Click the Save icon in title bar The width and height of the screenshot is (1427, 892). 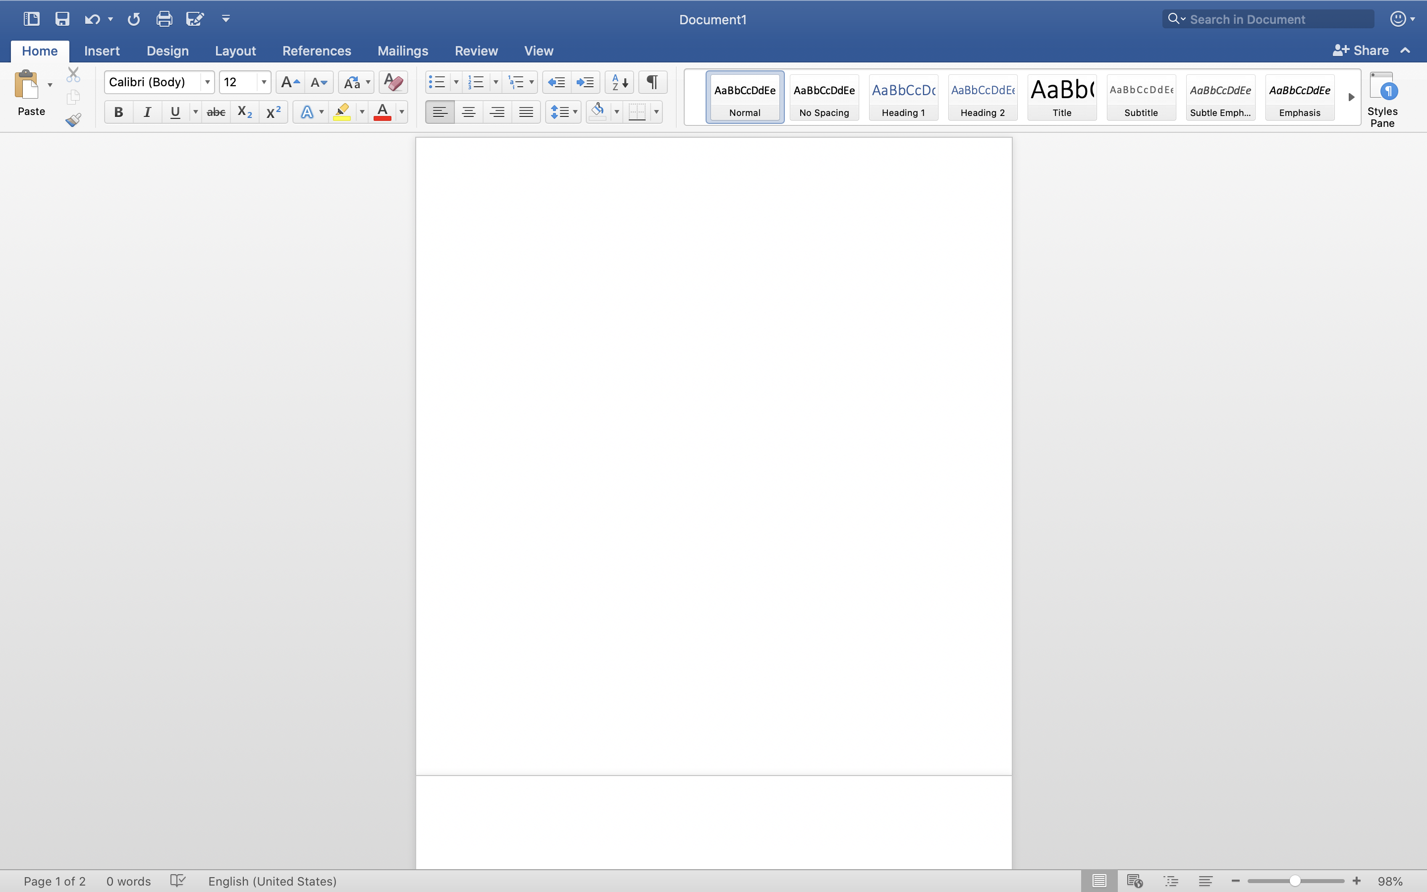pyautogui.click(x=62, y=19)
